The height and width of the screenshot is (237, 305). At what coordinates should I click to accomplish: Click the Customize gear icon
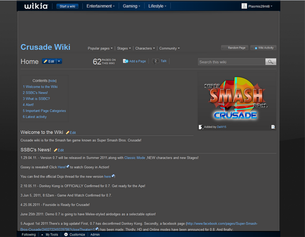click(66, 235)
